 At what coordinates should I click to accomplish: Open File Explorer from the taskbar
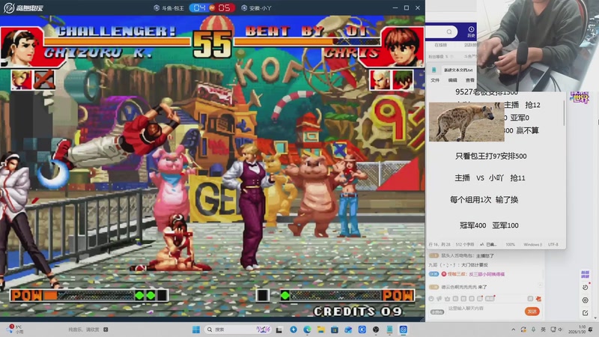[321, 330]
